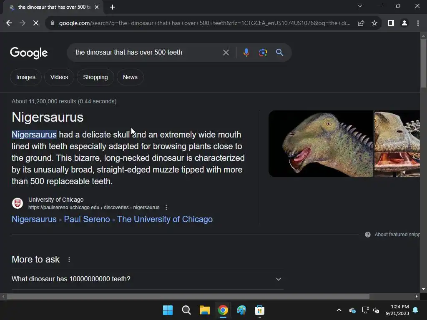Click About featured snippets help

coord(392,235)
